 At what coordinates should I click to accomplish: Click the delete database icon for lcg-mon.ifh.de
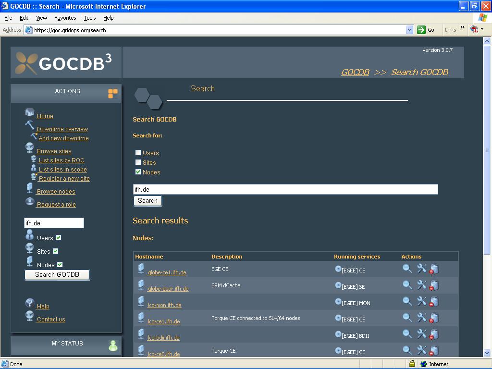(434, 302)
